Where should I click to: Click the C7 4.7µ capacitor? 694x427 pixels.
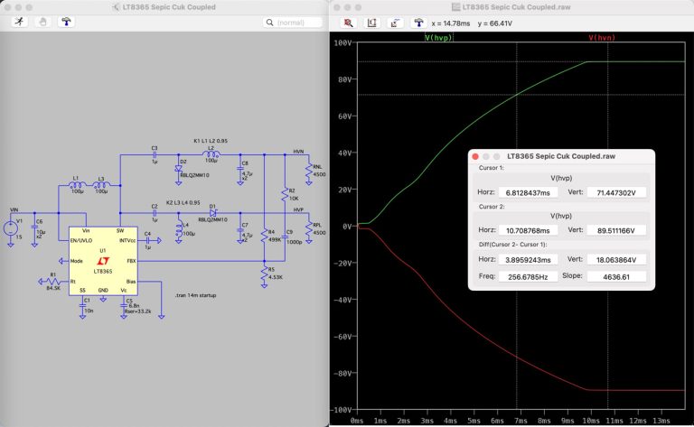click(240, 230)
